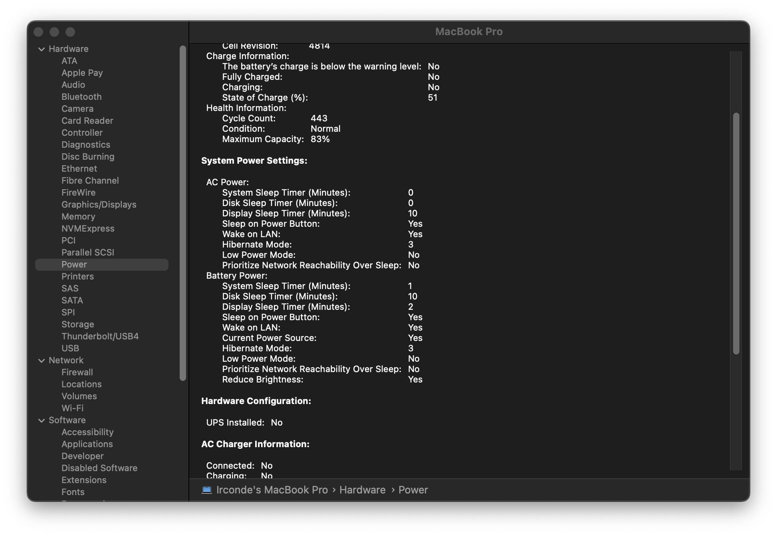Open the Diagnostics entry
The width and height of the screenshot is (777, 535).
click(86, 145)
